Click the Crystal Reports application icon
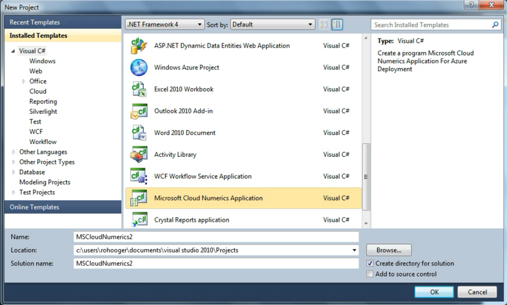 click(x=139, y=220)
